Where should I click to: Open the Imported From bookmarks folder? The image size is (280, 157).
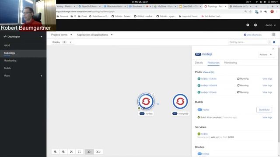pos(189,16)
